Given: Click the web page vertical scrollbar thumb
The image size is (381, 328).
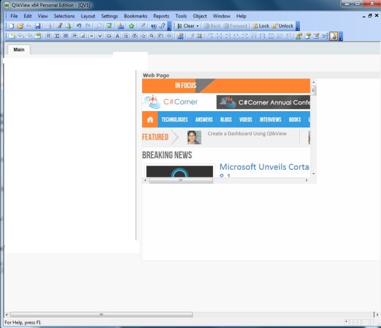Looking at the screenshot, I should [x=313, y=91].
